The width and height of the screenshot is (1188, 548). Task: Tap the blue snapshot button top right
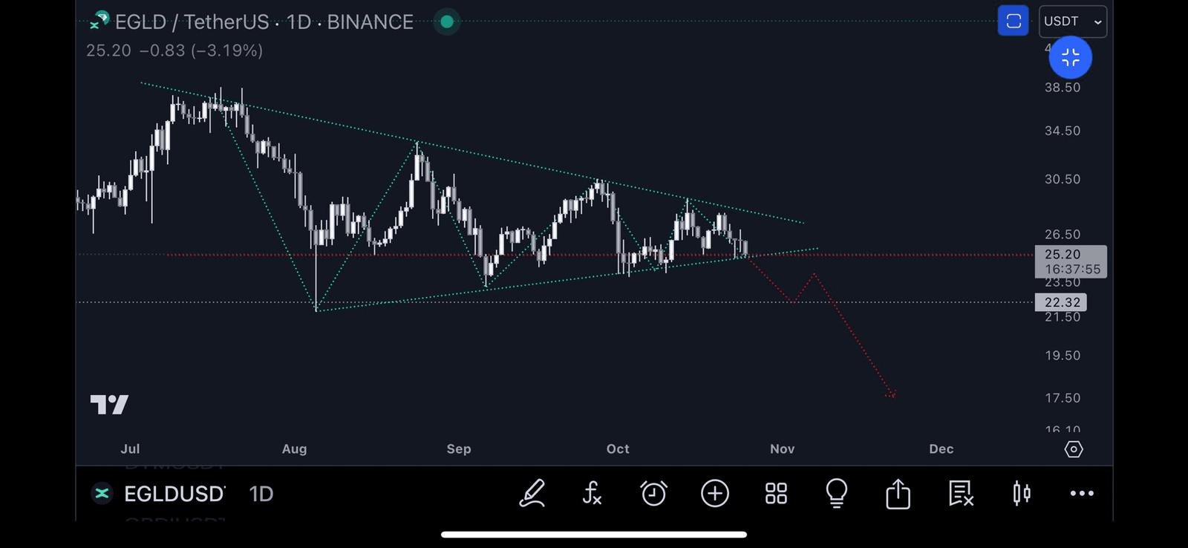[1013, 21]
